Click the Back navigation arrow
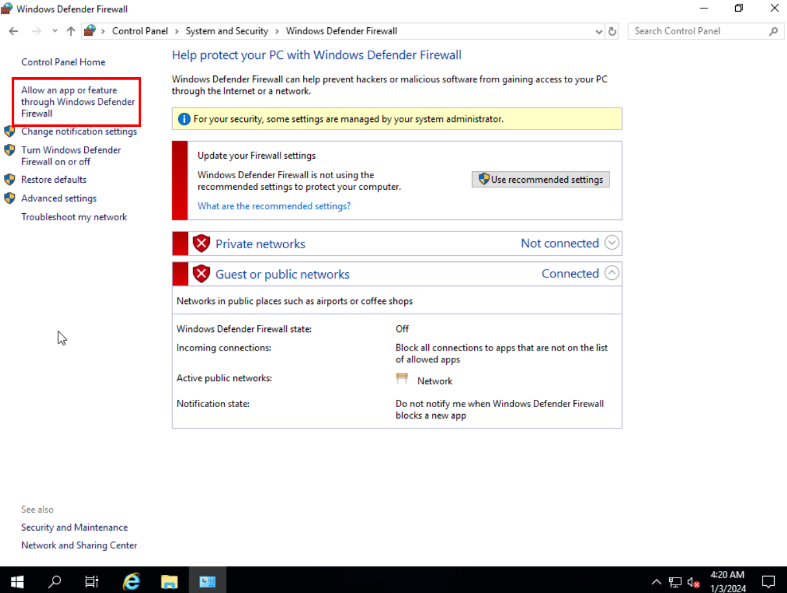This screenshot has height=593, width=787. coord(14,31)
